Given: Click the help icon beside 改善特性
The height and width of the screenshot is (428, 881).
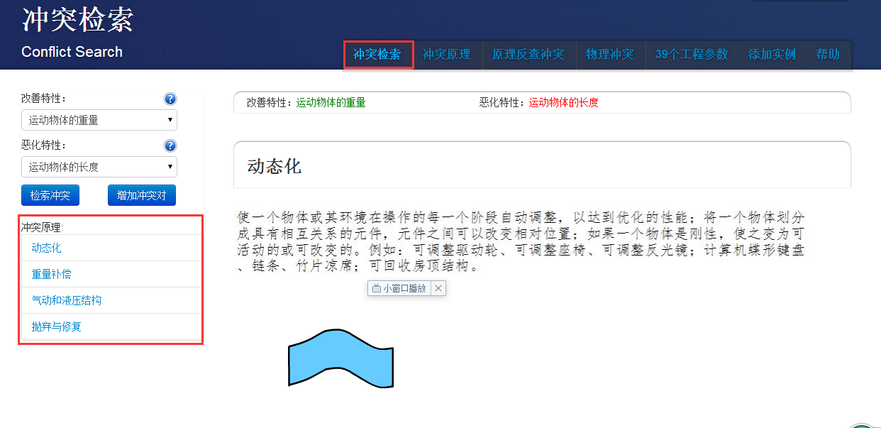Looking at the screenshot, I should click(x=170, y=99).
